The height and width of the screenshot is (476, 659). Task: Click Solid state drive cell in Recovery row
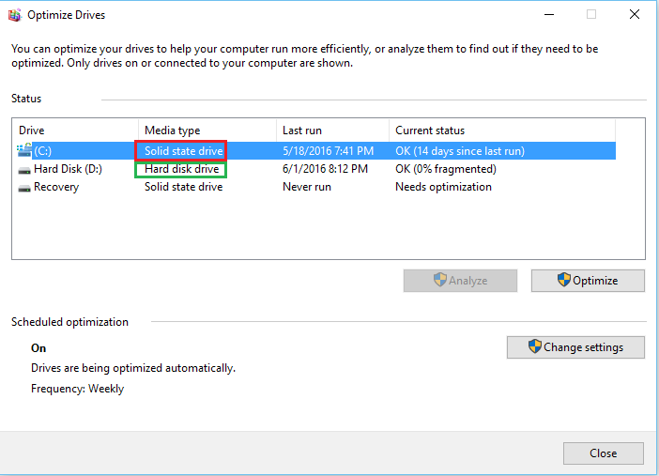pos(184,187)
